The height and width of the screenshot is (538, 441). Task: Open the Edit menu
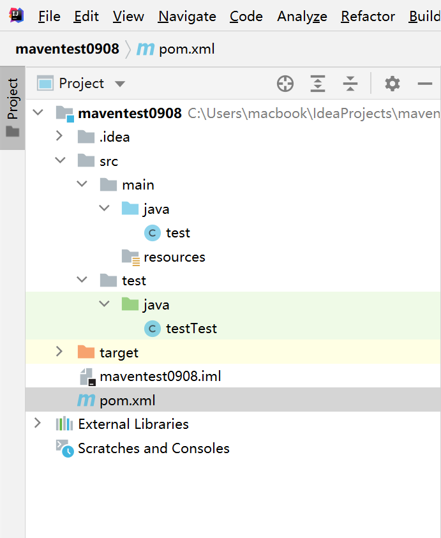click(x=86, y=16)
